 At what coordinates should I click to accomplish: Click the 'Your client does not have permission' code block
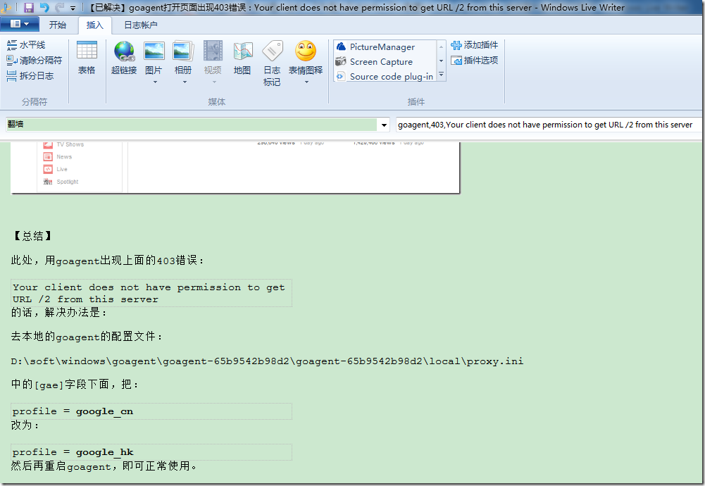click(x=151, y=293)
